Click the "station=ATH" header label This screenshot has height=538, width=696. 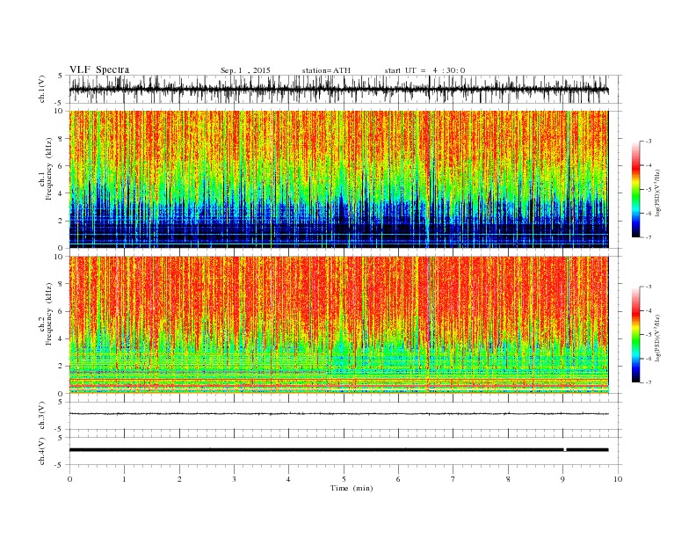[x=326, y=70]
